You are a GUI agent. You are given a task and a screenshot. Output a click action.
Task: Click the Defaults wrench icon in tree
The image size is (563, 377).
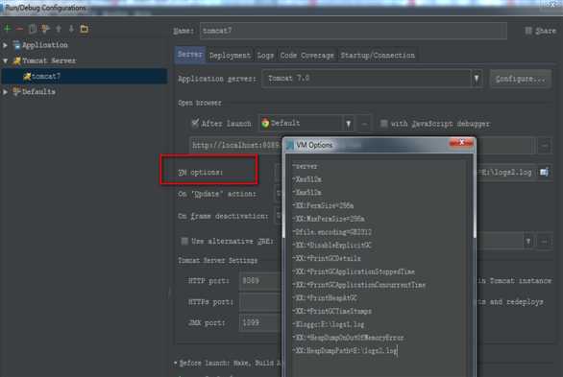[16, 92]
